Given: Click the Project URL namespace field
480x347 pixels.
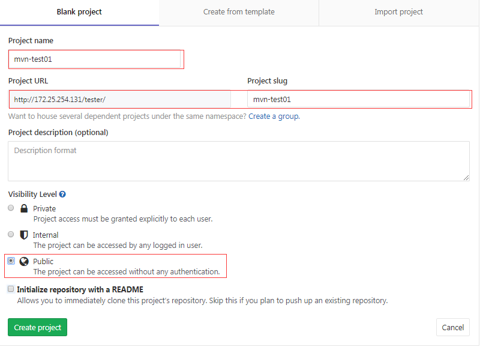Looking at the screenshot, I should point(119,99).
